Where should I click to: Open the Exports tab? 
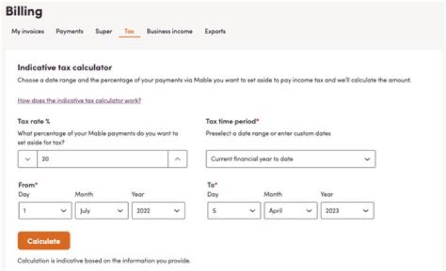[215, 31]
